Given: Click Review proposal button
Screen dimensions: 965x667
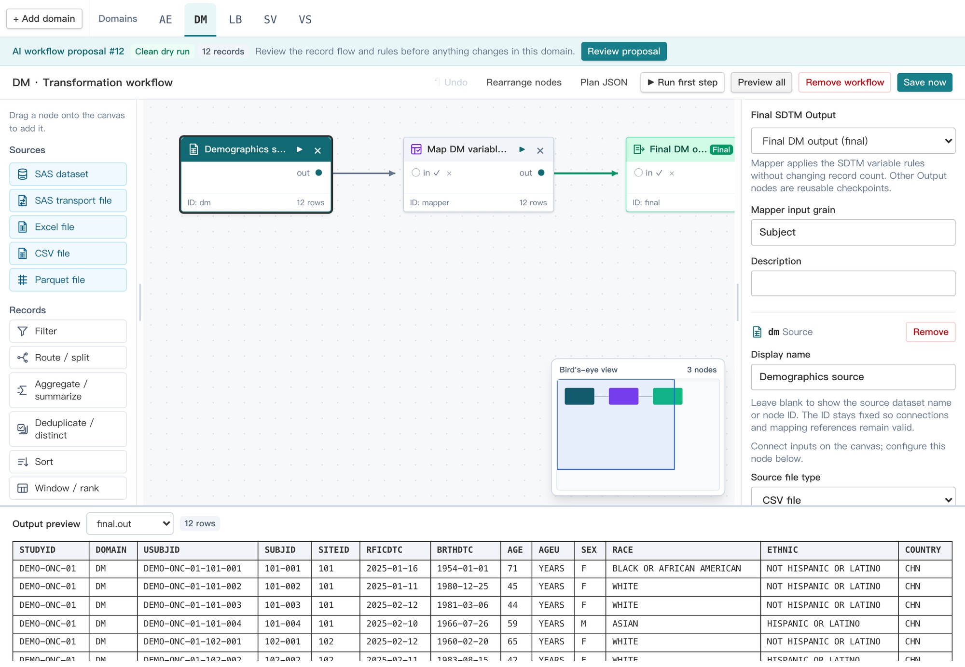Looking at the screenshot, I should [624, 52].
